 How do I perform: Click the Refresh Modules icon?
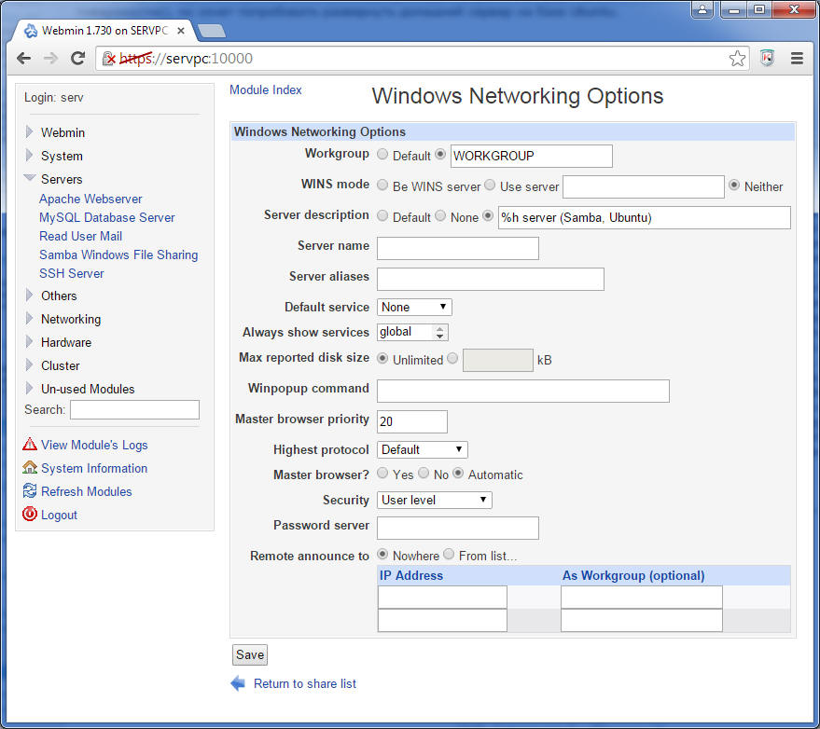[30, 490]
